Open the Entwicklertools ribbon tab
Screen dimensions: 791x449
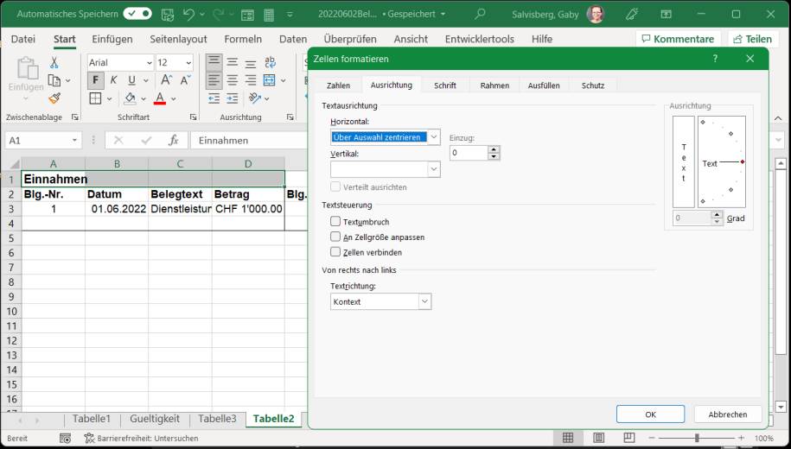click(x=479, y=39)
